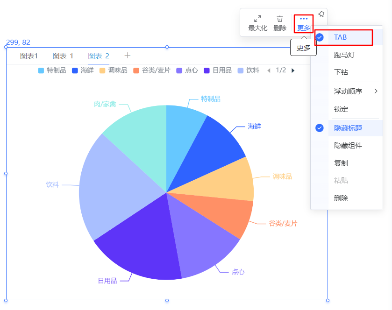Choose 隐藏组件 from the menu
392x310 pixels.
click(x=348, y=146)
